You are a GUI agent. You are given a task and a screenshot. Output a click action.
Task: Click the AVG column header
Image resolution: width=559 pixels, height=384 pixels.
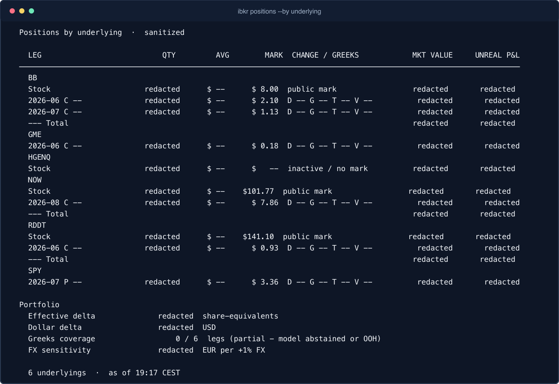pyautogui.click(x=223, y=55)
